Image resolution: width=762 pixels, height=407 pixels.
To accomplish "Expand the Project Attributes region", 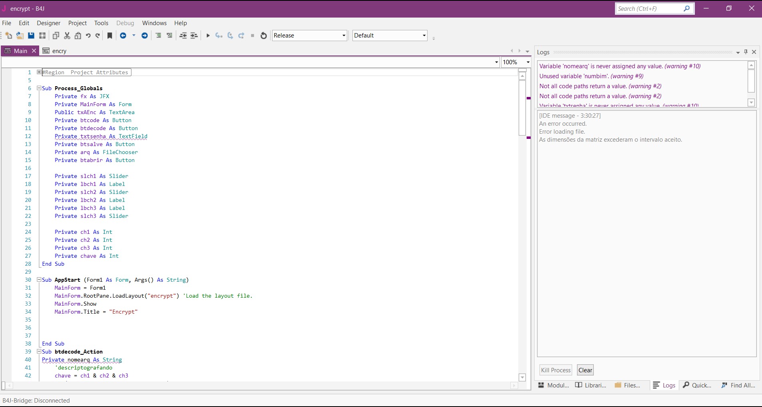I will [x=39, y=72].
